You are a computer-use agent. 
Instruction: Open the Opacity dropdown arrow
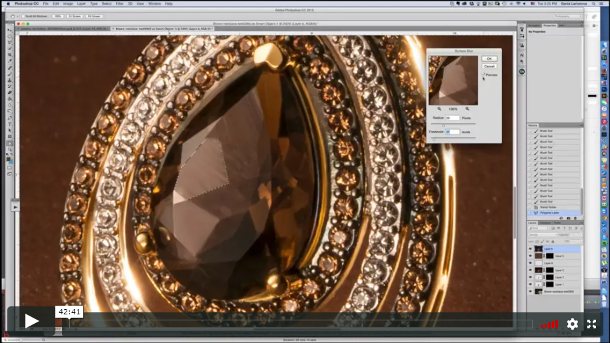pos(579,234)
